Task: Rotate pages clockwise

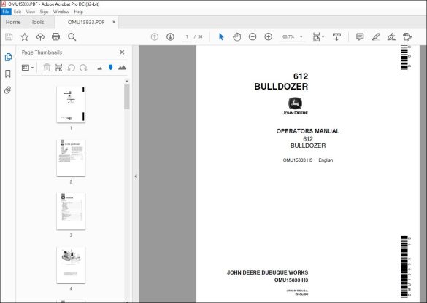Action: [83, 68]
